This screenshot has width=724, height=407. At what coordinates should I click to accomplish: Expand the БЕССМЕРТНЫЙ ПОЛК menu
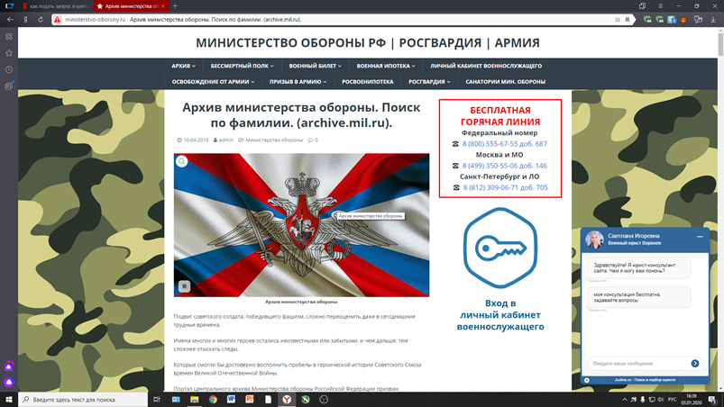point(242,66)
